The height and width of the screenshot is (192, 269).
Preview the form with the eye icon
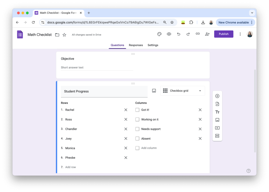169,34
